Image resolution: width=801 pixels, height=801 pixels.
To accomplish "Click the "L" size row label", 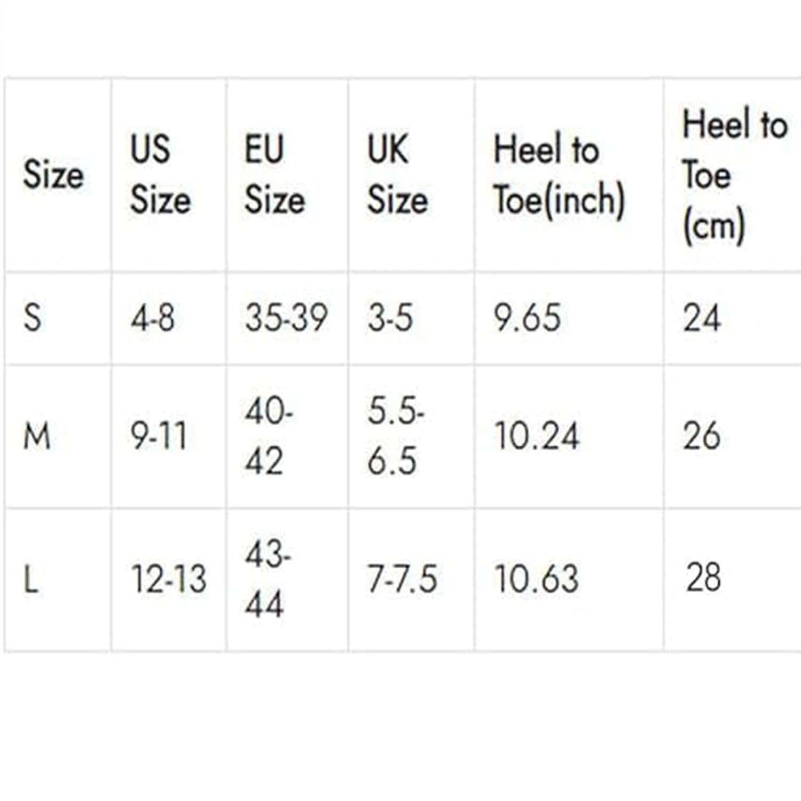I will click(x=32, y=579).
